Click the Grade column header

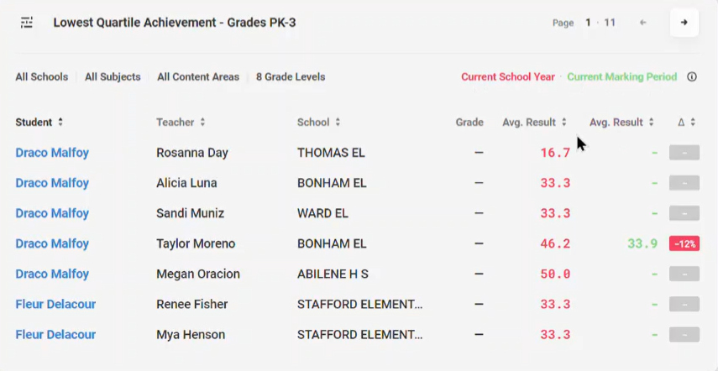point(469,123)
